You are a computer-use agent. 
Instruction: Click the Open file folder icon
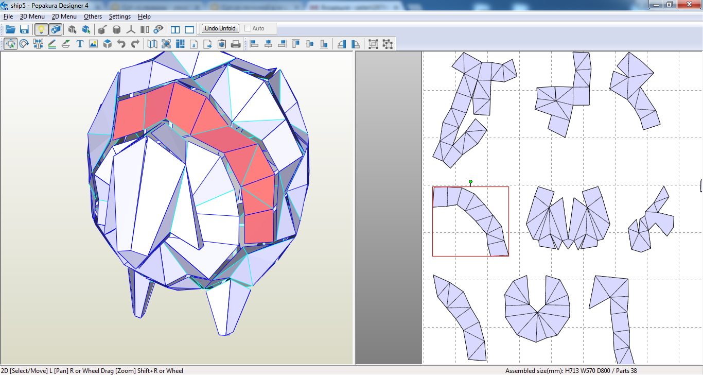point(10,29)
